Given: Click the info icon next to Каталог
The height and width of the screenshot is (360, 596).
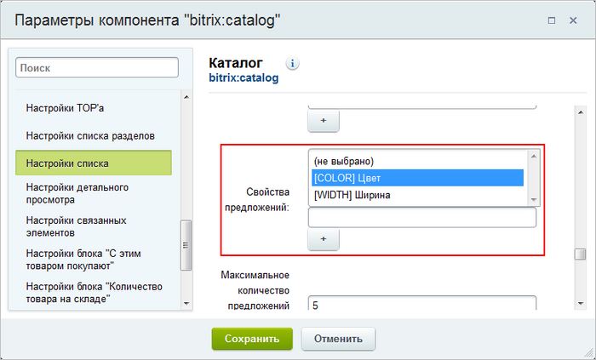Looking at the screenshot, I should (292, 64).
